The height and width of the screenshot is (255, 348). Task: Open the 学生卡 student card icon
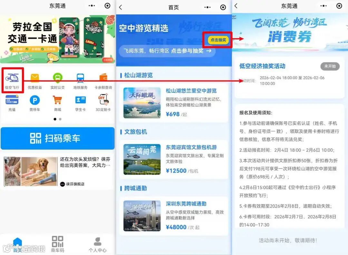(x=80, y=100)
